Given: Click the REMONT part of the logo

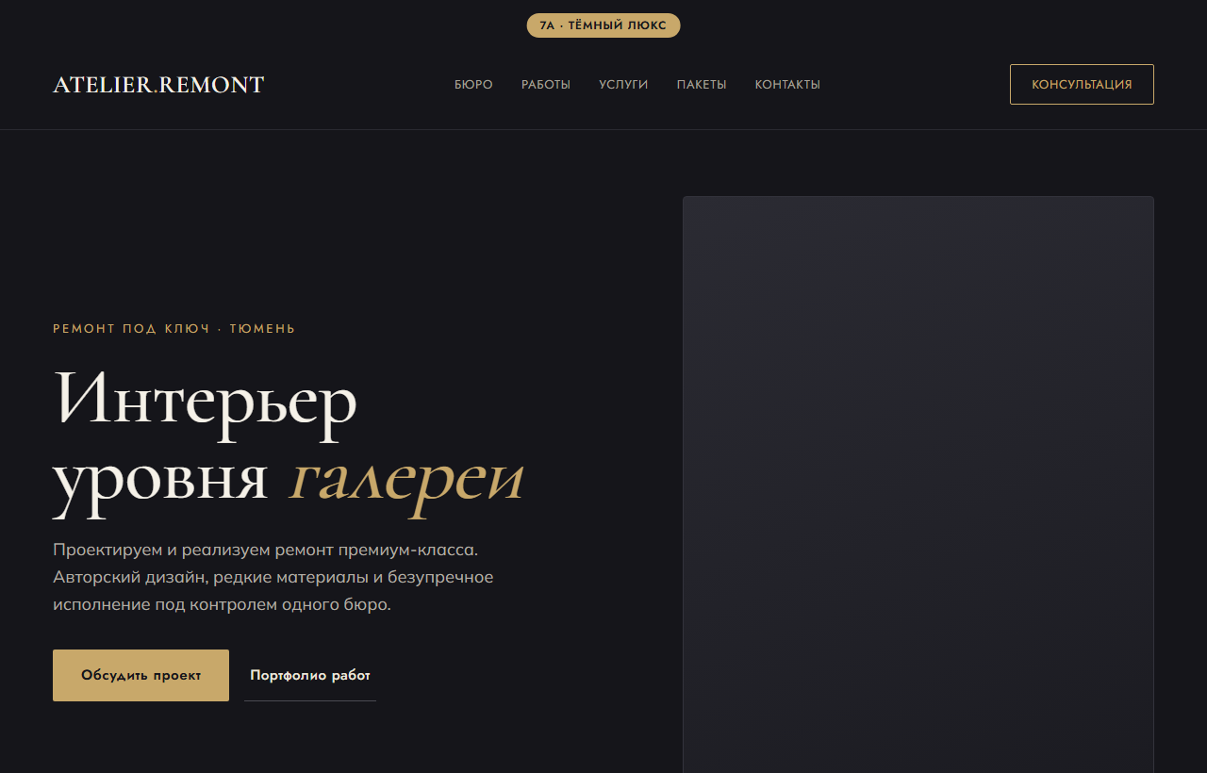Looking at the screenshot, I should point(211,85).
